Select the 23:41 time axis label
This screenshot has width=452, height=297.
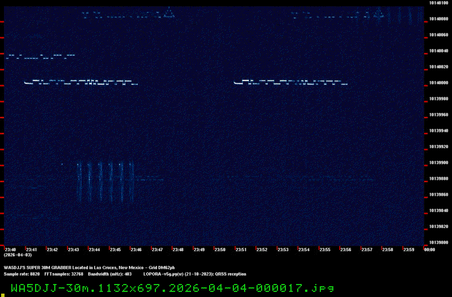tap(32, 249)
